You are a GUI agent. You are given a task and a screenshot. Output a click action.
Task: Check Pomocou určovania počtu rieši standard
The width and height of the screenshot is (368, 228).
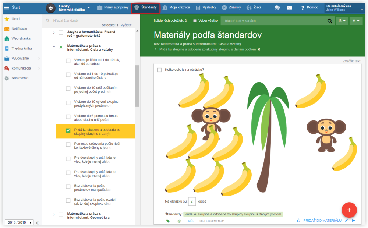click(68, 145)
